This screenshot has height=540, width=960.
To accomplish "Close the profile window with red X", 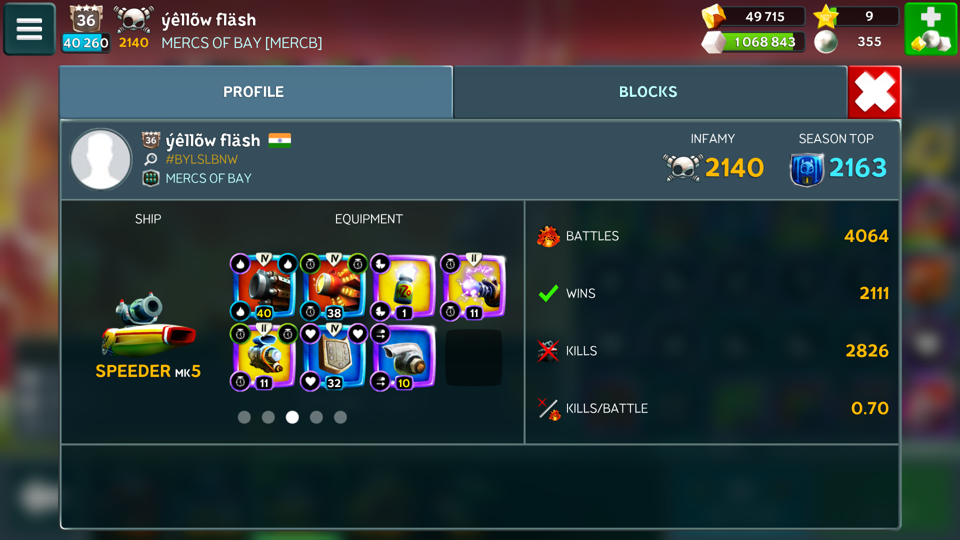I will 874,92.
